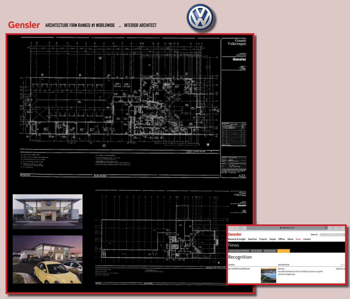The width and height of the screenshot is (350, 299).
Task: Open a new Safari tab with plus
Action: (x=339, y=228)
